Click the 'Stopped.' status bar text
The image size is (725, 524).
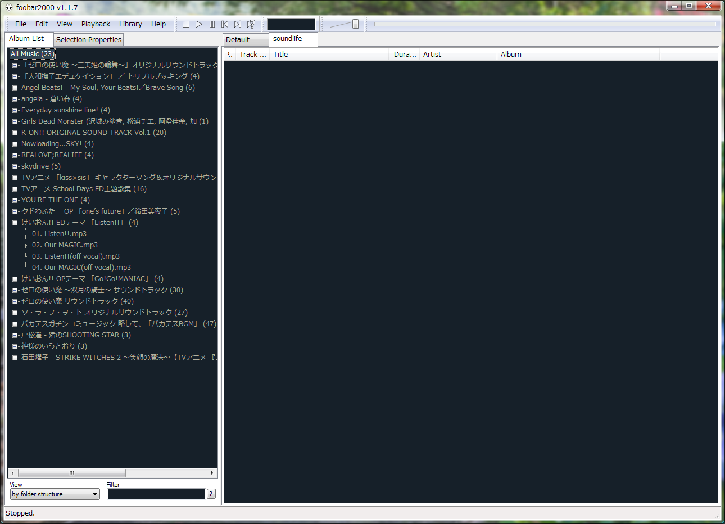click(x=20, y=513)
